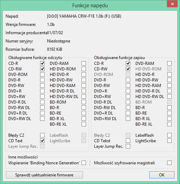The image size is (180, 184).
Task: Check DVD-RAM in read functions
Action: click(x=84, y=64)
